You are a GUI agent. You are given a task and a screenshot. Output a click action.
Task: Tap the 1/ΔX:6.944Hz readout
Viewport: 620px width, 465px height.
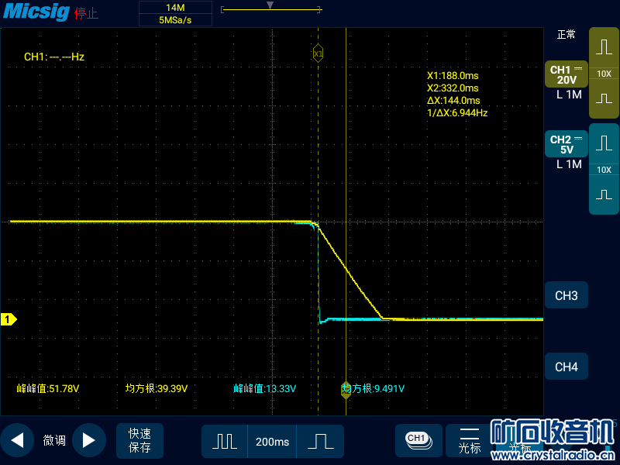click(x=457, y=112)
